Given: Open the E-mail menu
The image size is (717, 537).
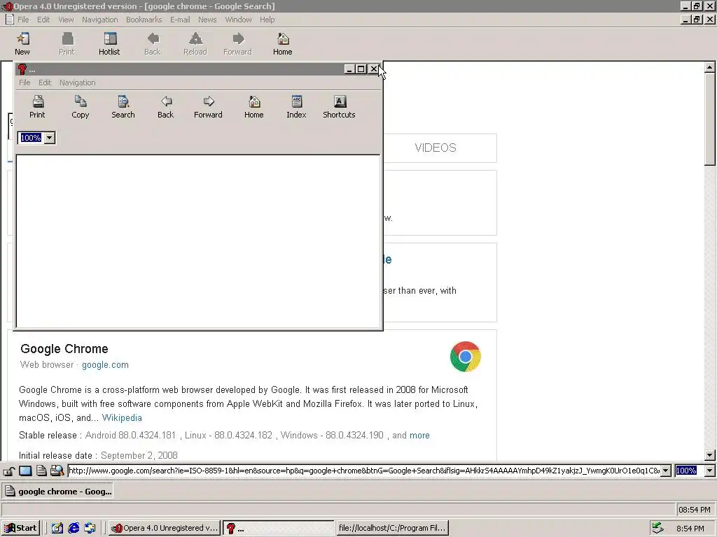Looking at the screenshot, I should [x=180, y=20].
